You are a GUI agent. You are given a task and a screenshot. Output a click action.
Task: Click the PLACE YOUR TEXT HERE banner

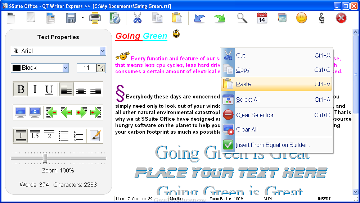pyautogui.click(x=231, y=173)
